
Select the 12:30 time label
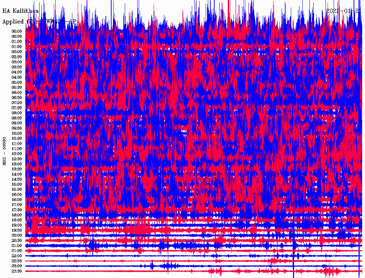[17, 159]
